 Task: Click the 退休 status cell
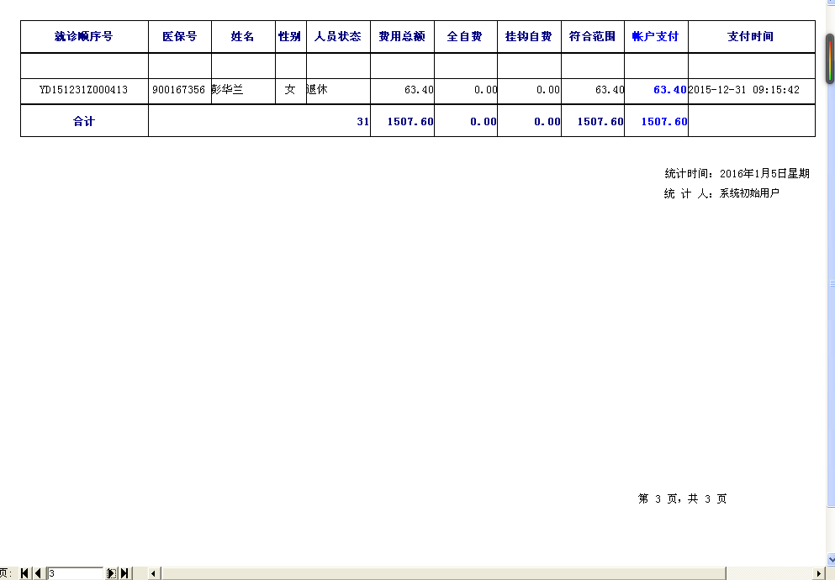pyautogui.click(x=317, y=89)
